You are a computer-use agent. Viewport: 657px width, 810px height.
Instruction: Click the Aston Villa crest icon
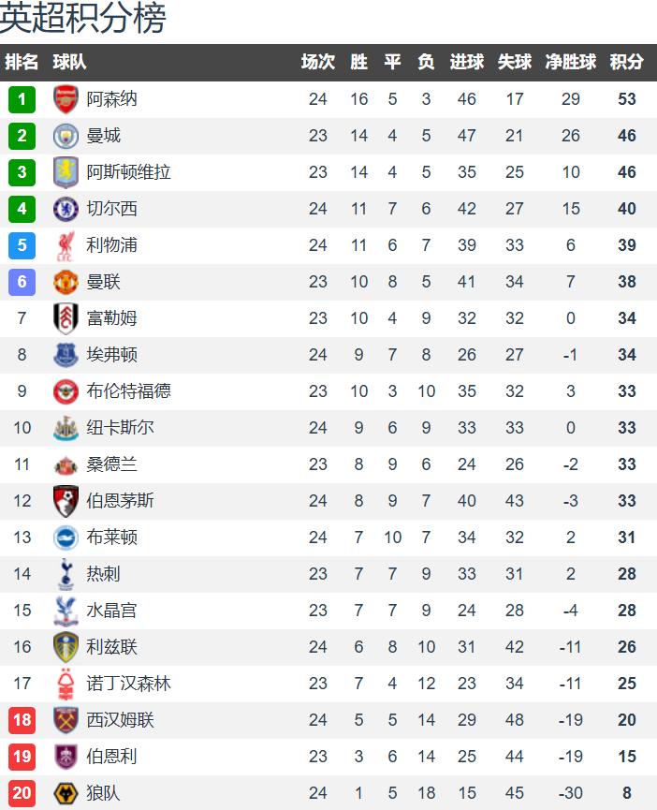(x=66, y=172)
